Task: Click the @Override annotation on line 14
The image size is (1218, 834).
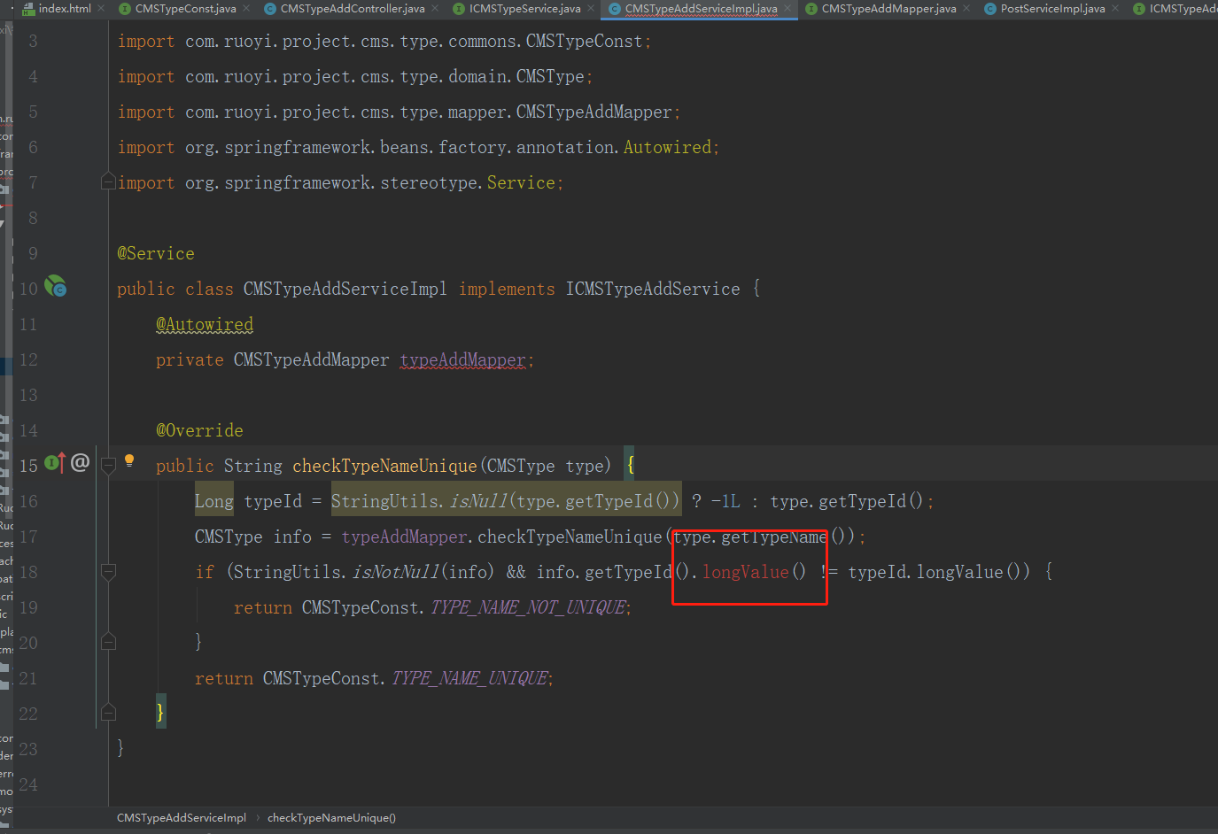Action: click(x=199, y=431)
